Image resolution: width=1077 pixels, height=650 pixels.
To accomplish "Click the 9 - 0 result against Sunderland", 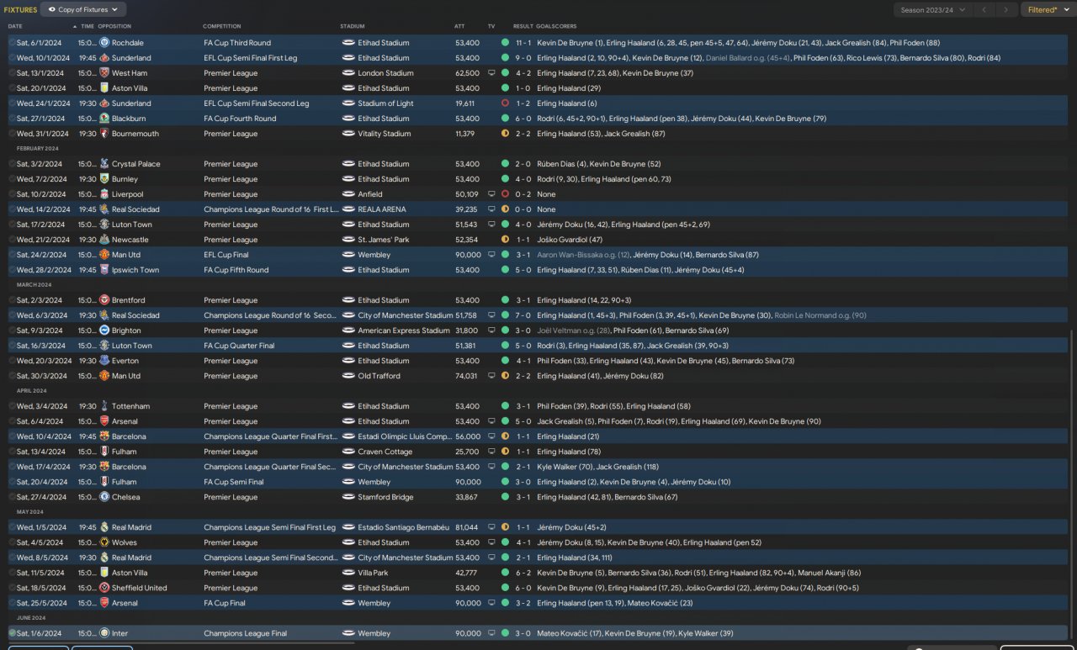I will pos(523,58).
